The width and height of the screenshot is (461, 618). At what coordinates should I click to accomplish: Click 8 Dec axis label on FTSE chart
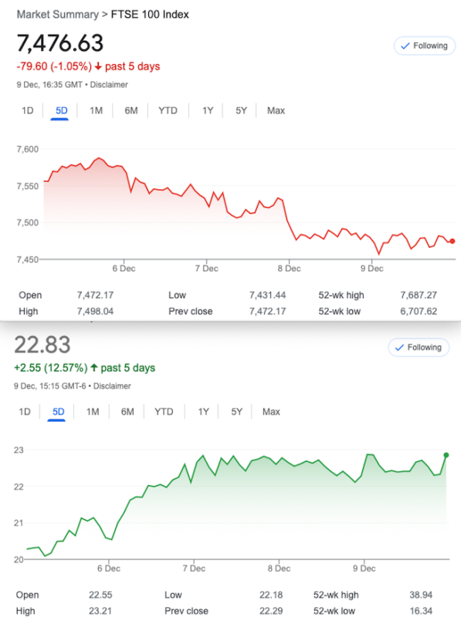[290, 269]
